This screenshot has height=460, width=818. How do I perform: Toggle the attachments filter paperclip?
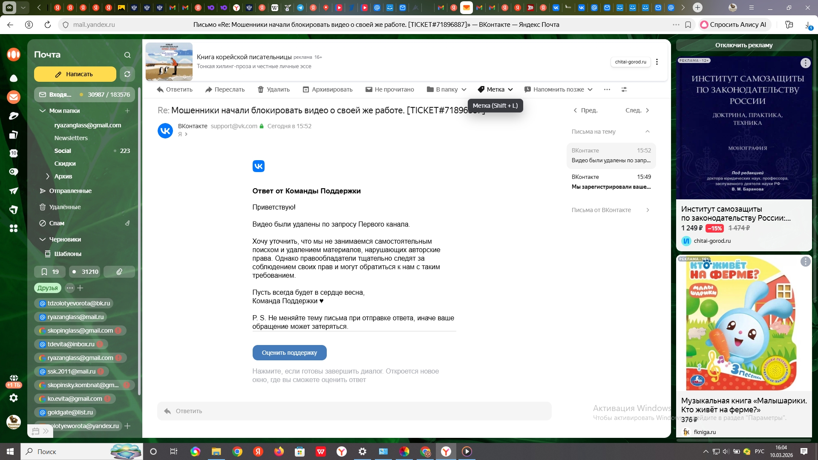(x=119, y=272)
